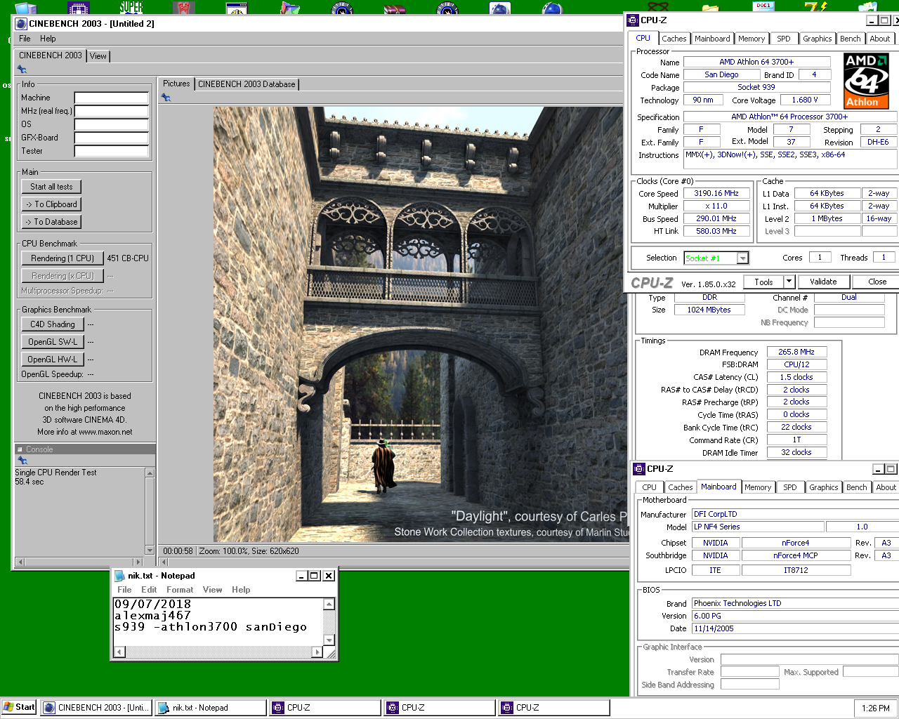
Task: Click the Console scrollbar up arrow
Action: point(150,473)
